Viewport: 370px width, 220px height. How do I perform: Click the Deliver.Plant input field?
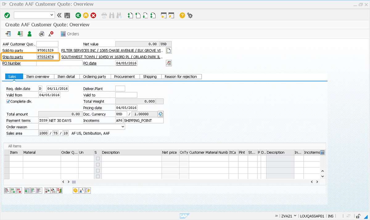120,89
